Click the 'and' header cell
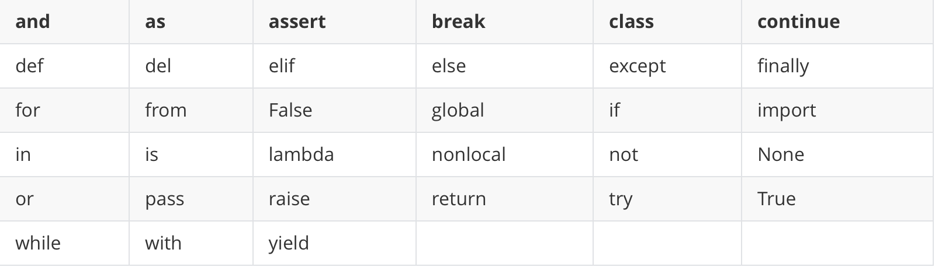Viewport: 935px width, 267px height. click(x=64, y=22)
